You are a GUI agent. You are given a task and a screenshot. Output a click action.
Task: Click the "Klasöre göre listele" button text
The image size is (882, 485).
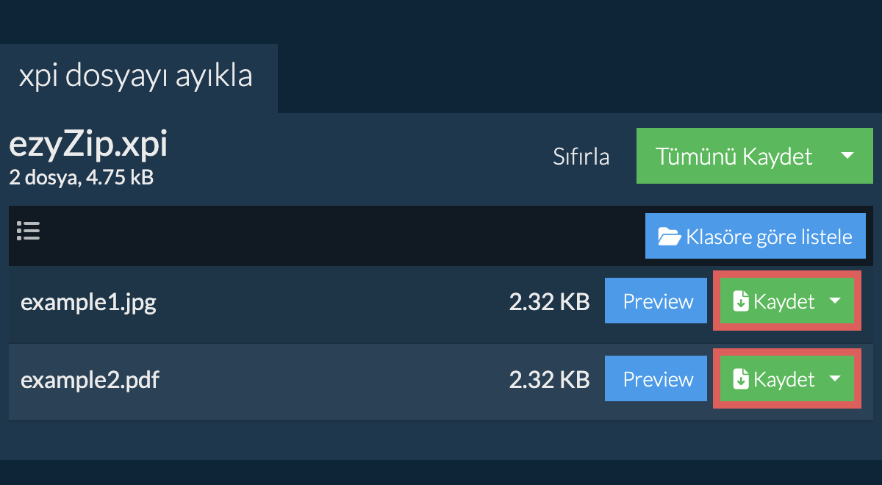click(769, 237)
